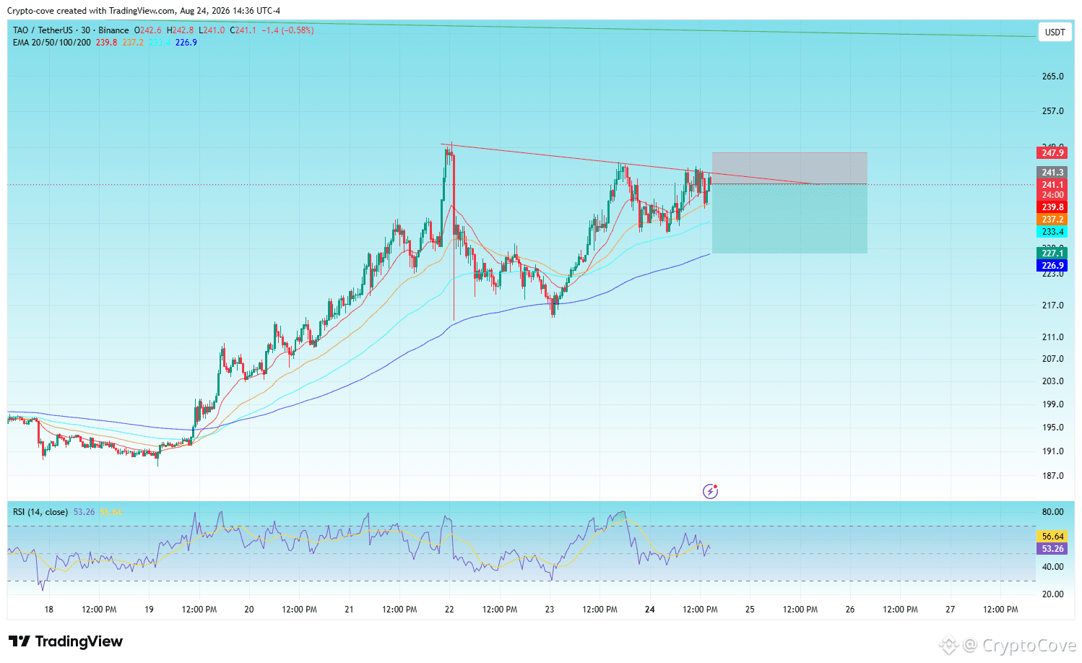Click the red 239.8 EMA price label
The image size is (1082, 663).
point(1052,207)
